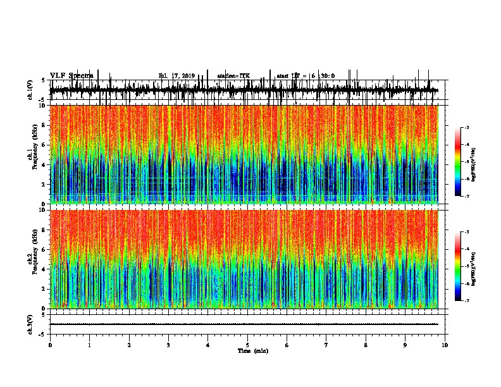The image size is (501, 387).
Task: Click the "-7" value on ch.2 color bar
Action: point(466,300)
